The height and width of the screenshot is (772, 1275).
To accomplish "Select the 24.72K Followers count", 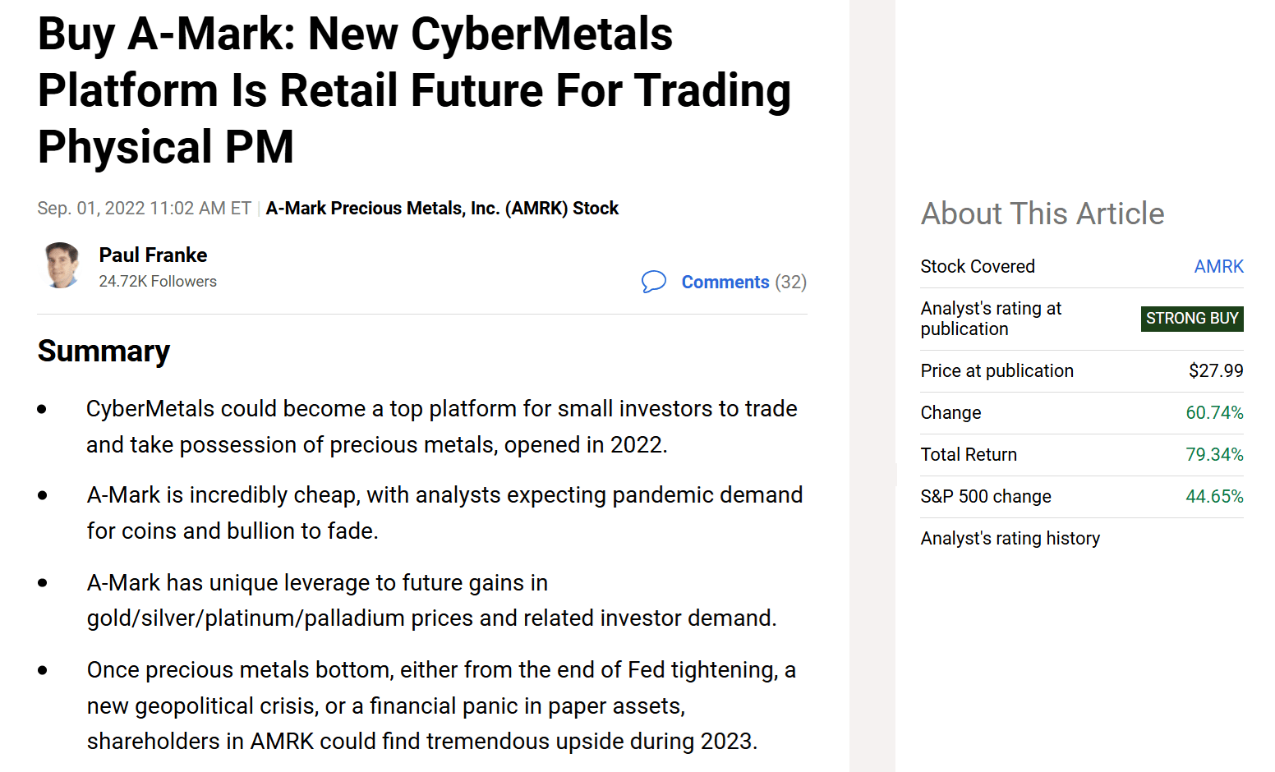I will (x=158, y=281).
